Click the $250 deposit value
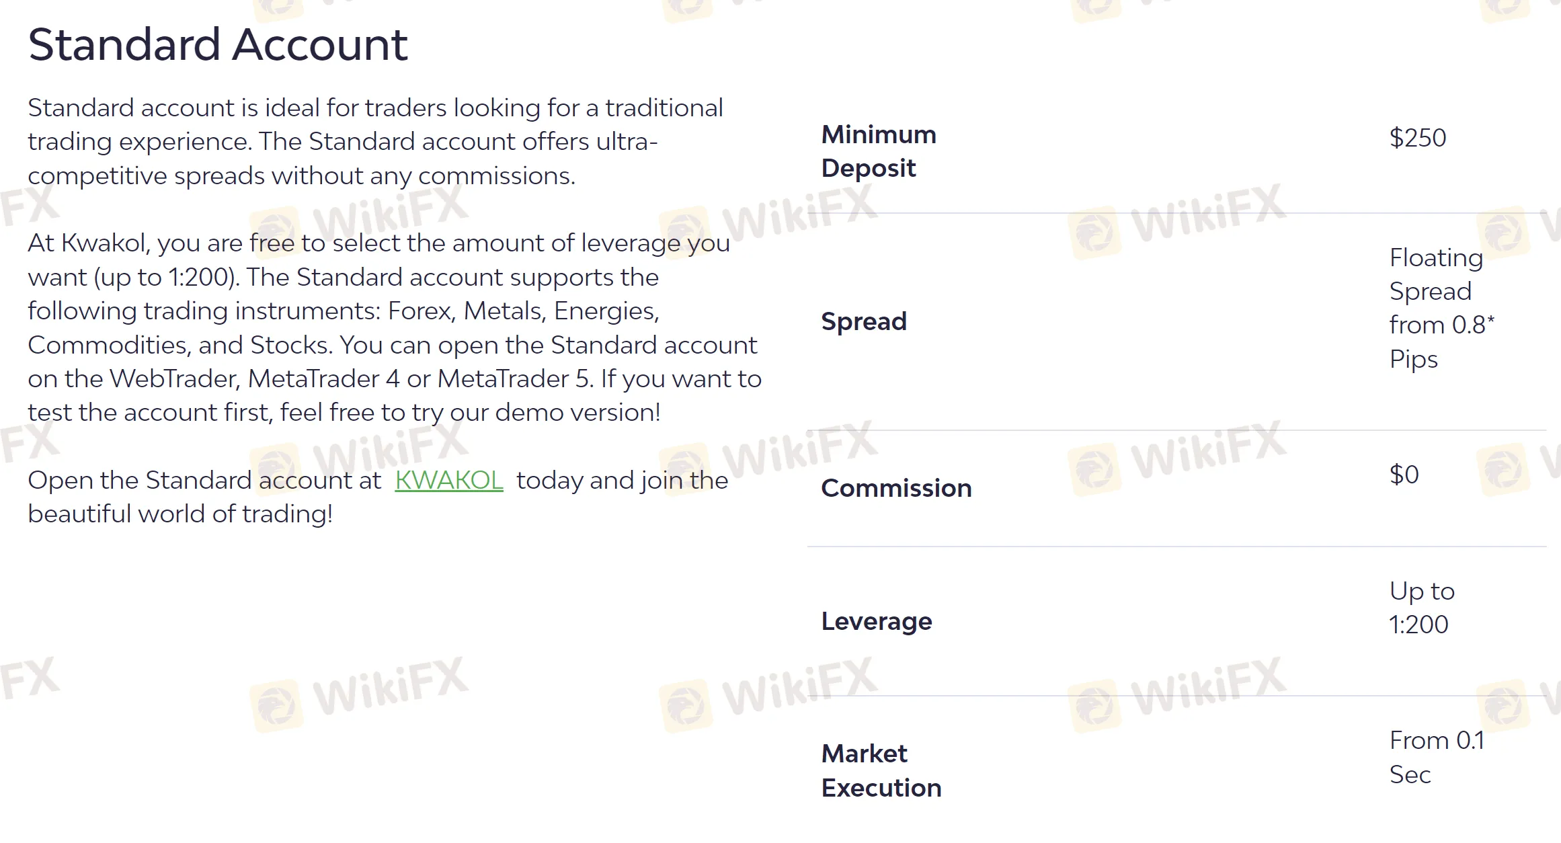1561x843 pixels. point(1417,138)
